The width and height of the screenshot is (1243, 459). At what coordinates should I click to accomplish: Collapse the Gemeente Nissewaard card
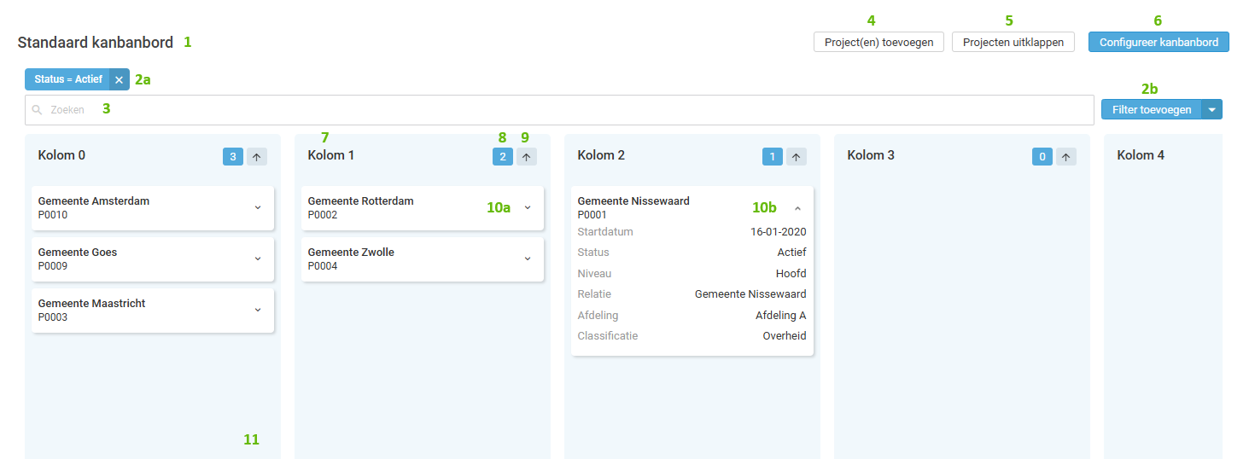click(x=797, y=208)
